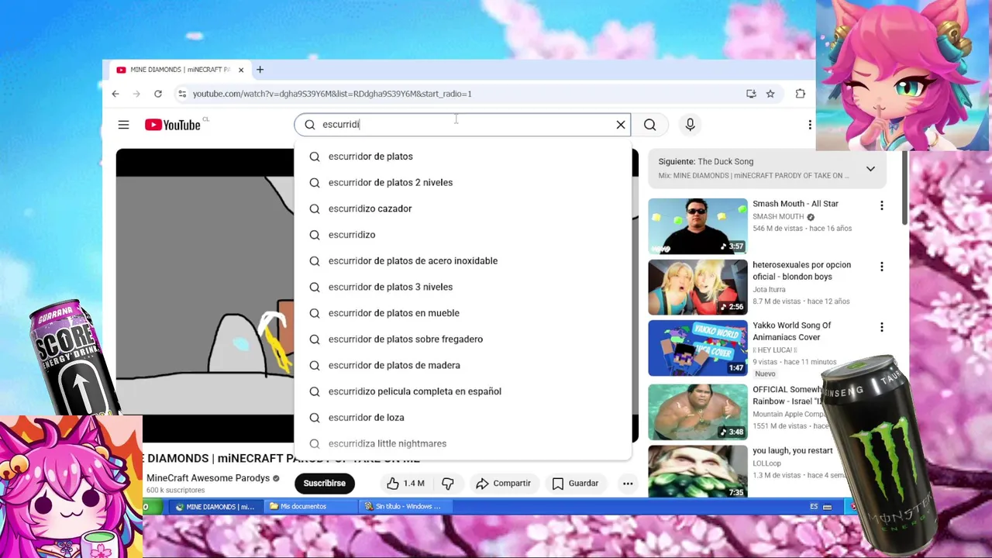Reload the current page

(158, 94)
